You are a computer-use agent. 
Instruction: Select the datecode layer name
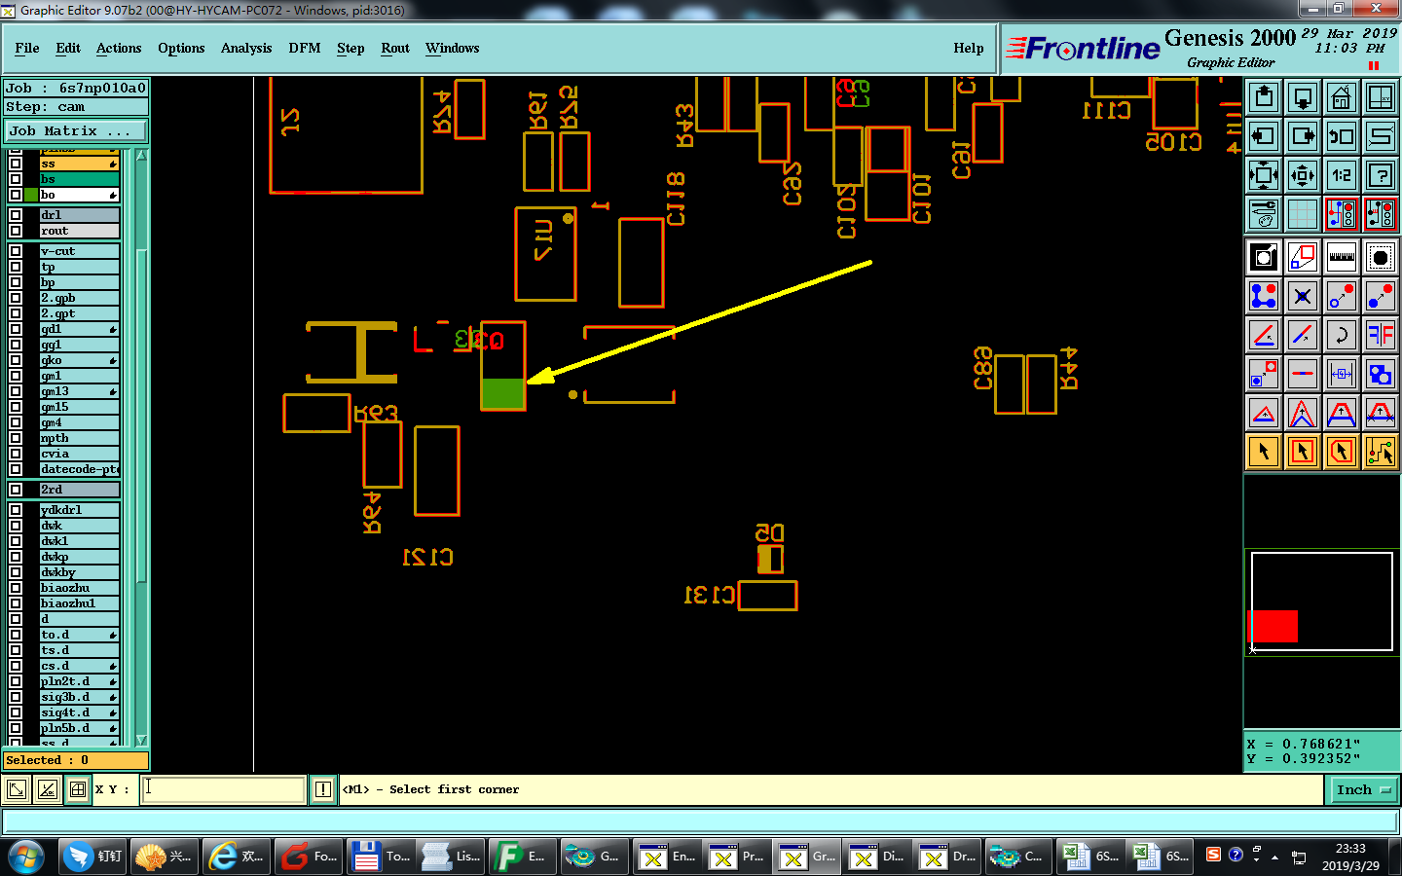click(x=79, y=469)
